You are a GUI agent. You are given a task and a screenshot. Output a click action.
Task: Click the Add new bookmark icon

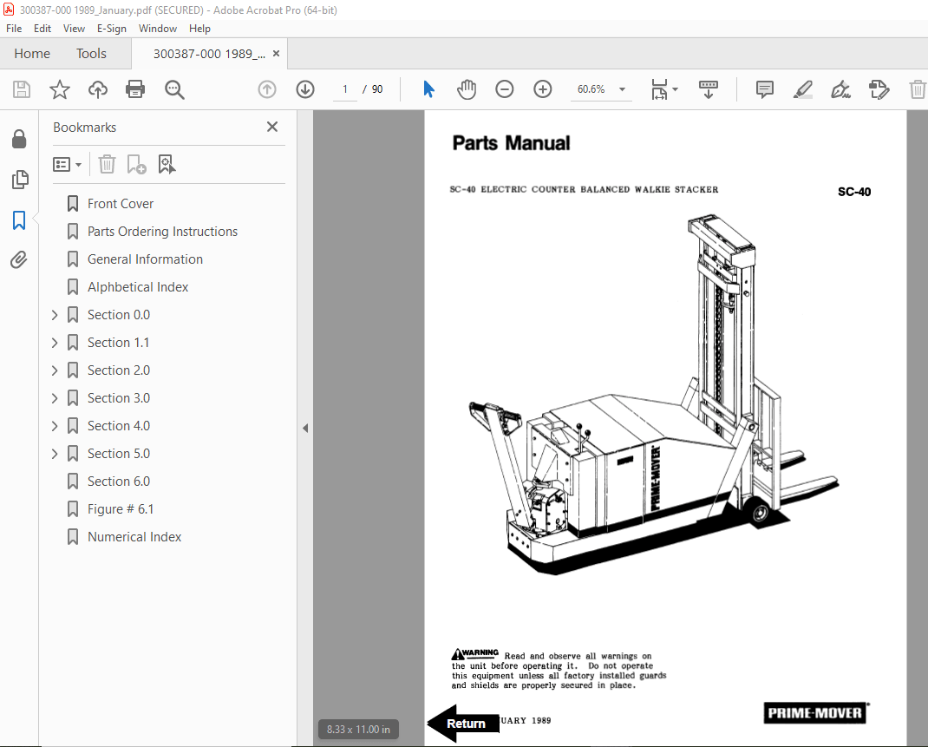point(134,164)
